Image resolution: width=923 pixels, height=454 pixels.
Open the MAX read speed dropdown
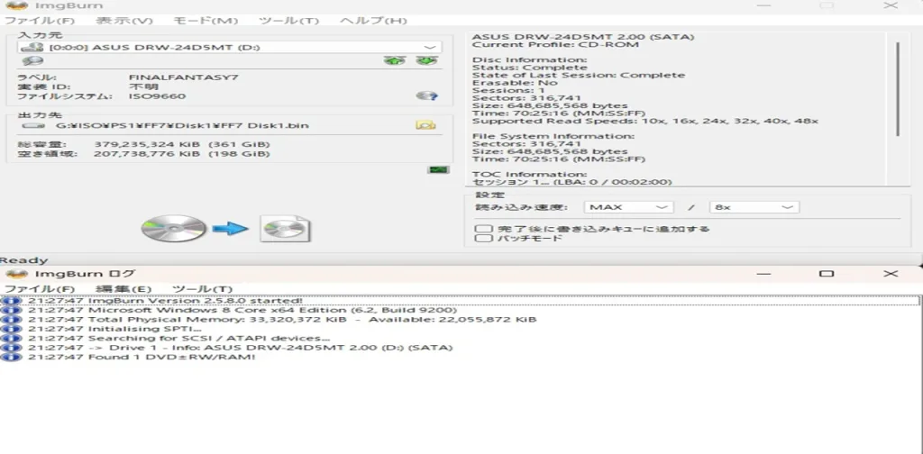tap(628, 207)
